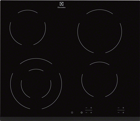The height and width of the screenshot is (121, 140).
Task: Tap the lower minus in the right control group
Action: click(118, 113)
